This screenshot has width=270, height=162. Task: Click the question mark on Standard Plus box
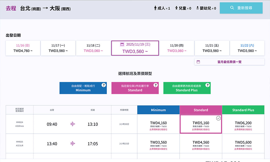(x=207, y=85)
